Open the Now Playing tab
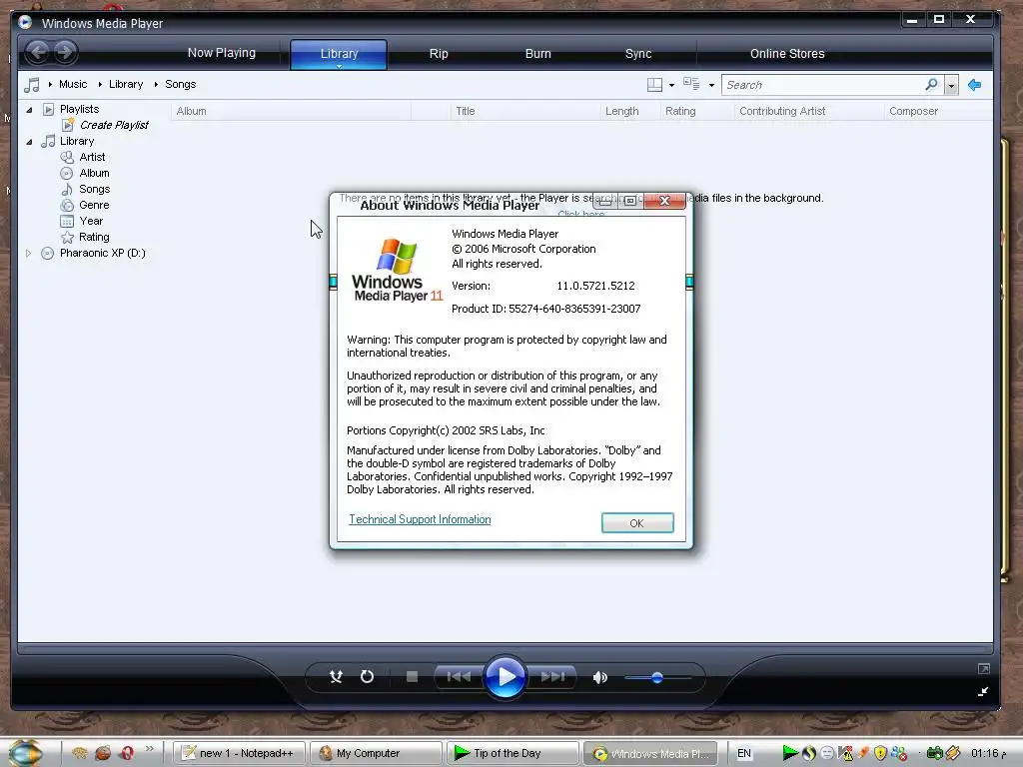 click(x=221, y=53)
